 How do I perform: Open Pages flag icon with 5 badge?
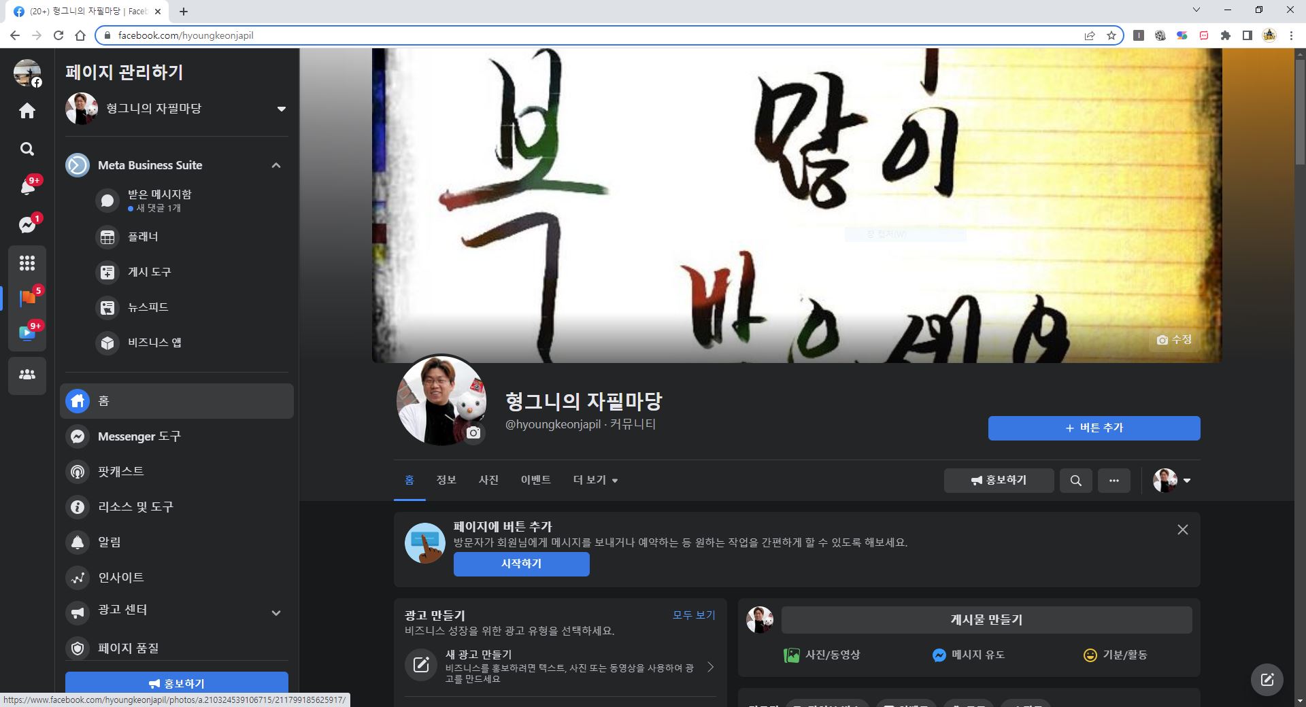point(27,298)
